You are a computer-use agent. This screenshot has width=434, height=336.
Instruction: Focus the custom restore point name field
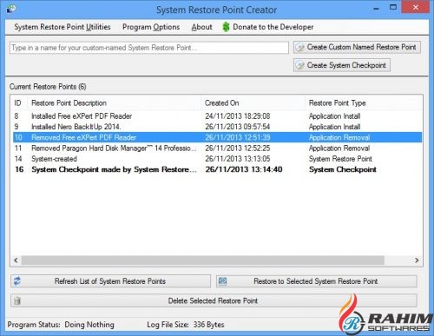149,48
